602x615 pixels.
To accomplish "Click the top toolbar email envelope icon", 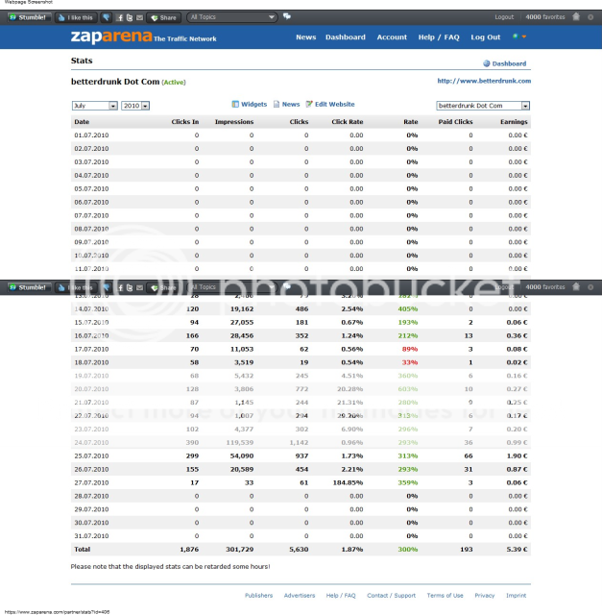I will [139, 17].
